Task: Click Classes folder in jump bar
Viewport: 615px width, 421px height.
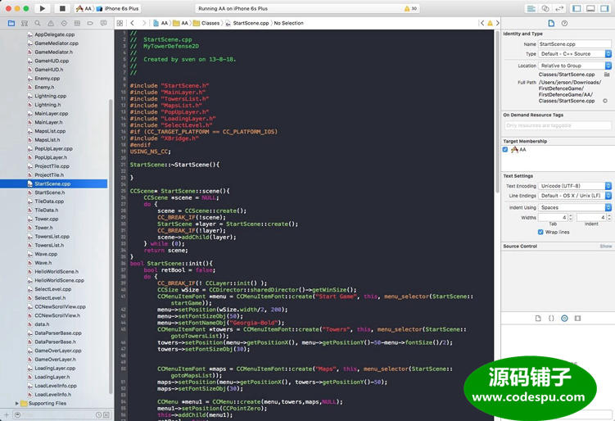Action: pos(206,23)
